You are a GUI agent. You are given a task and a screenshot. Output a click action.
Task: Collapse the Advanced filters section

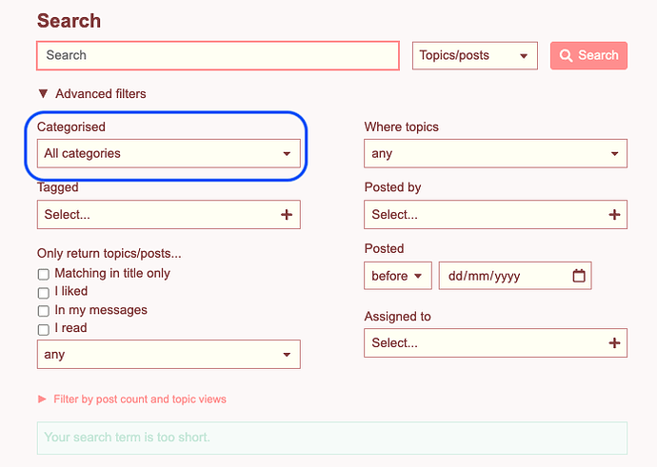point(92,94)
